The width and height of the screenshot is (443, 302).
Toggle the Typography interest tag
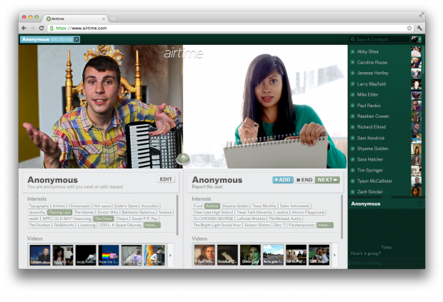tap(39, 206)
